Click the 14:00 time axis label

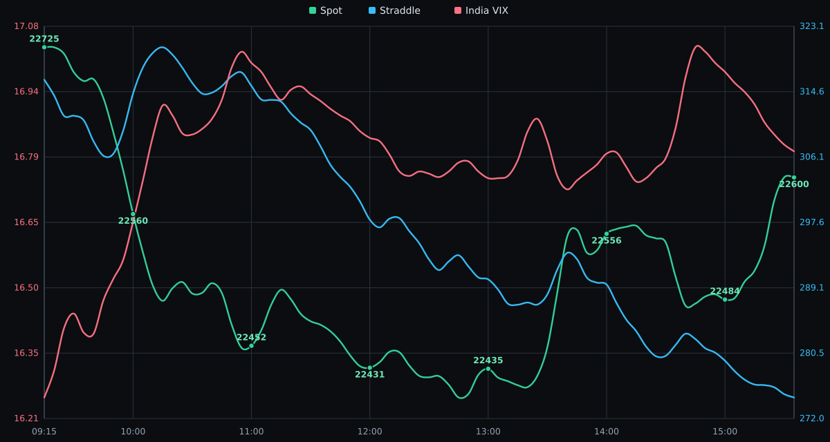coord(607,432)
